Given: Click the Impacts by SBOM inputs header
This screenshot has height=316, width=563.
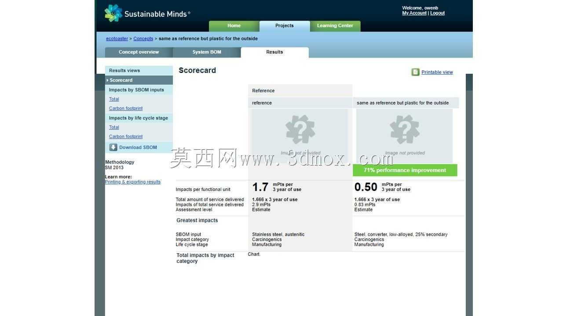Looking at the screenshot, I should click(139, 90).
